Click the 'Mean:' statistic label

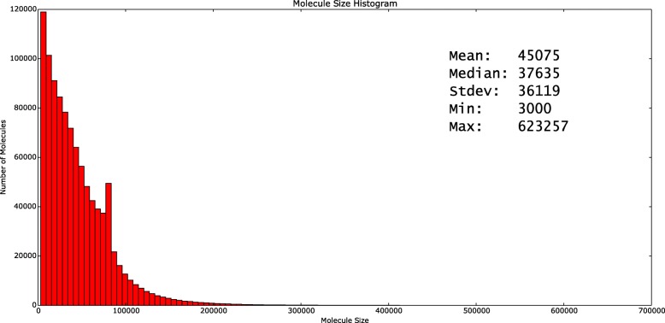coord(470,56)
